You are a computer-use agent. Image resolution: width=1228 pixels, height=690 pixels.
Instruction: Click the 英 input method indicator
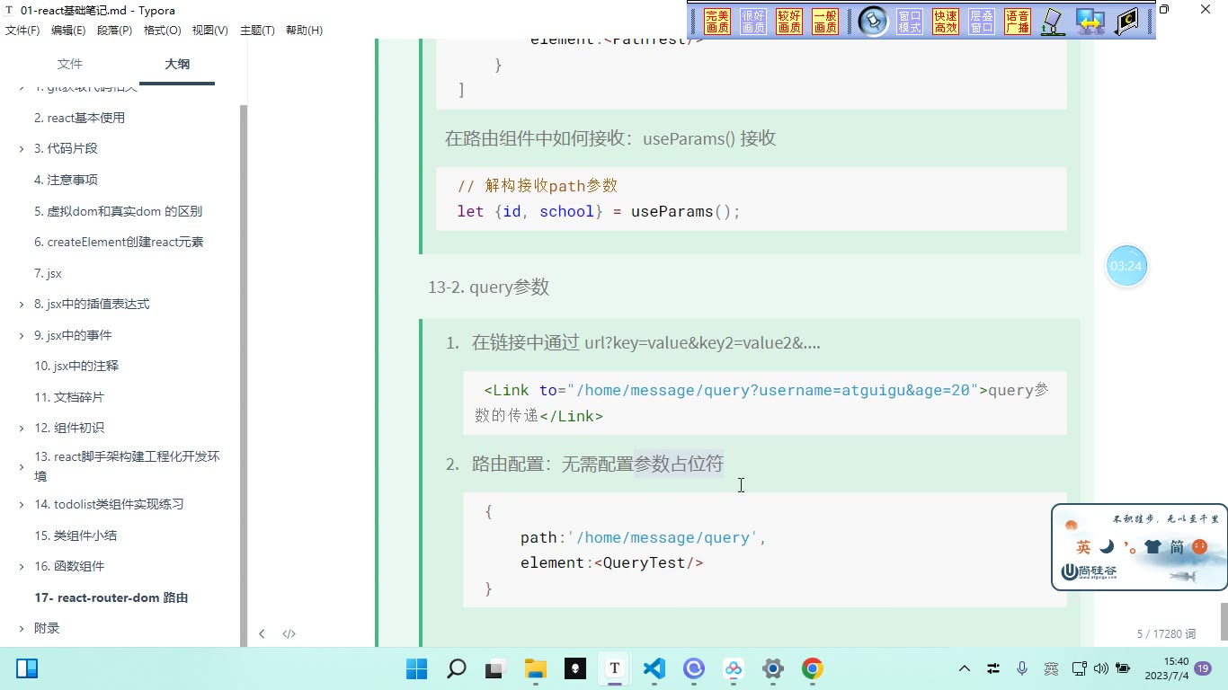click(x=1051, y=668)
